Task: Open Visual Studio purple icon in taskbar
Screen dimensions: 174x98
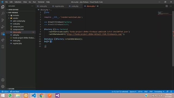Action: point(57,96)
